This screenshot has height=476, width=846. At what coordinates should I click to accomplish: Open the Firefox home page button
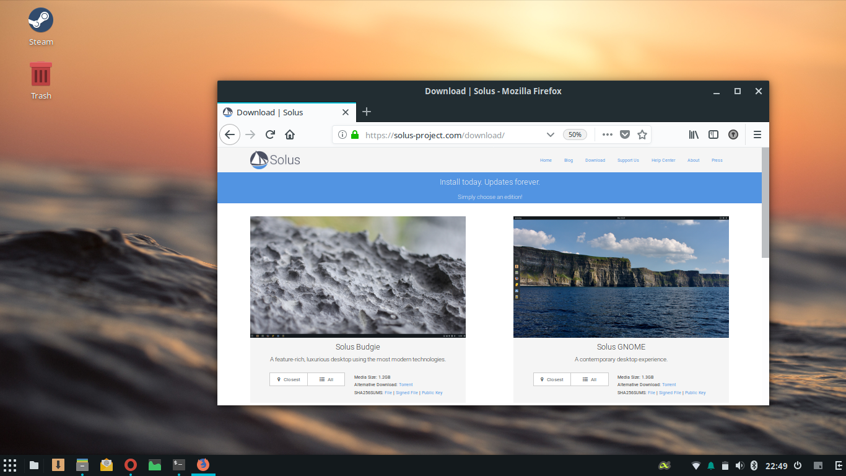[290, 134]
